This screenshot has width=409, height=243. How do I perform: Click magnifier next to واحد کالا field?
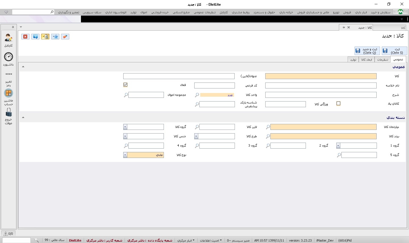point(197,95)
